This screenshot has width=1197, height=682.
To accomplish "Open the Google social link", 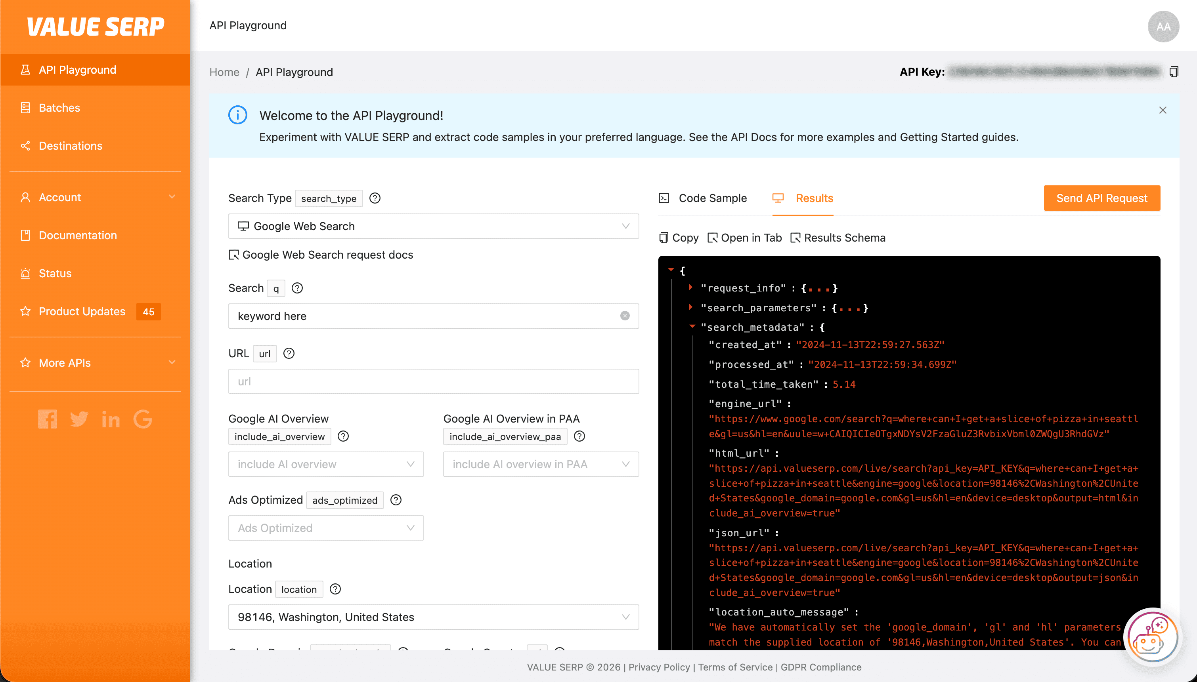I will click(x=142, y=419).
